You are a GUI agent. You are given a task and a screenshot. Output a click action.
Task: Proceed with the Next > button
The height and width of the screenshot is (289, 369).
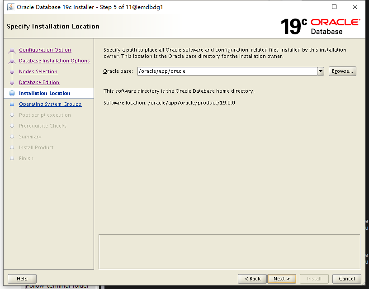point(282,279)
